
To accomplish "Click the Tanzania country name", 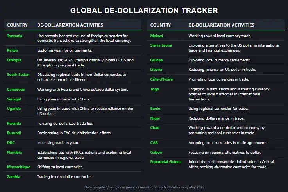I will point(14,36).
